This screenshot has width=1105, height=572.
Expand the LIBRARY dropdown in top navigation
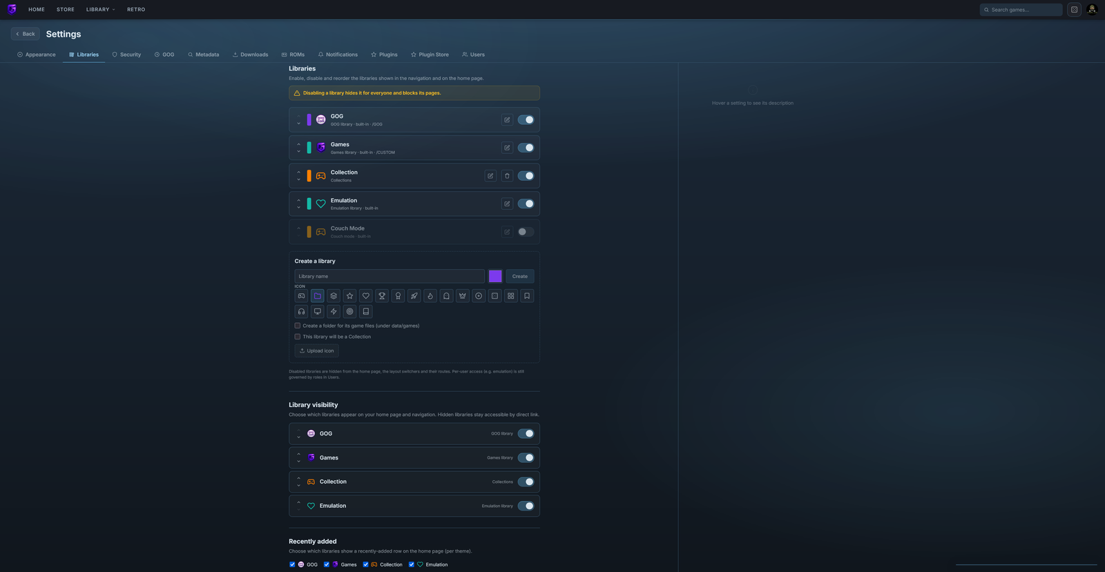[x=101, y=10]
